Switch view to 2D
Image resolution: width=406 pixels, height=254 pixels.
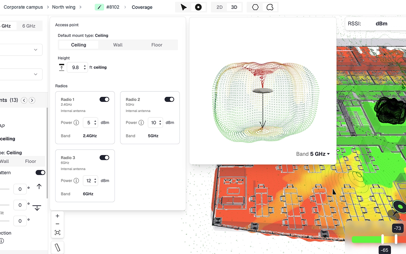tap(219, 7)
